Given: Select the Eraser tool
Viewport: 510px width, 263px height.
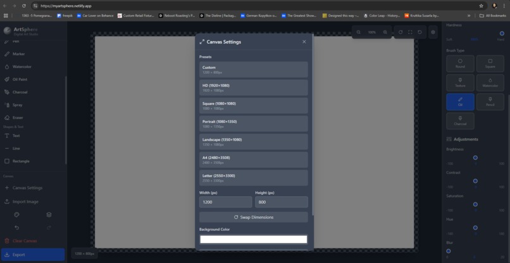Looking at the screenshot, I should [x=32, y=117].
